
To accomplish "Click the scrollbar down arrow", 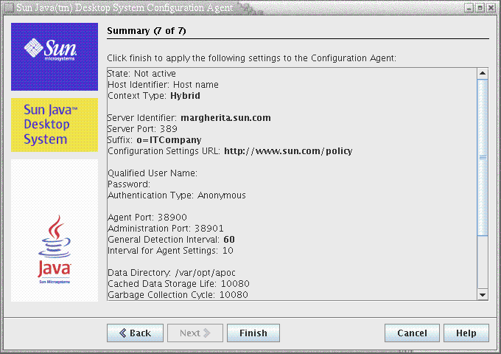I will pos(483,295).
